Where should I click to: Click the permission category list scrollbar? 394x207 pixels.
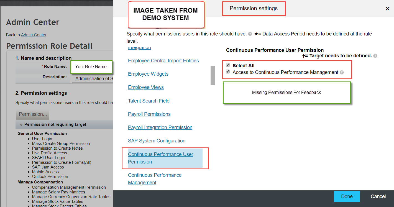[x=213, y=75]
